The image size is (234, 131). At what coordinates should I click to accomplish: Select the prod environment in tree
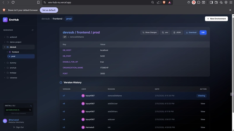[x=13, y=56]
